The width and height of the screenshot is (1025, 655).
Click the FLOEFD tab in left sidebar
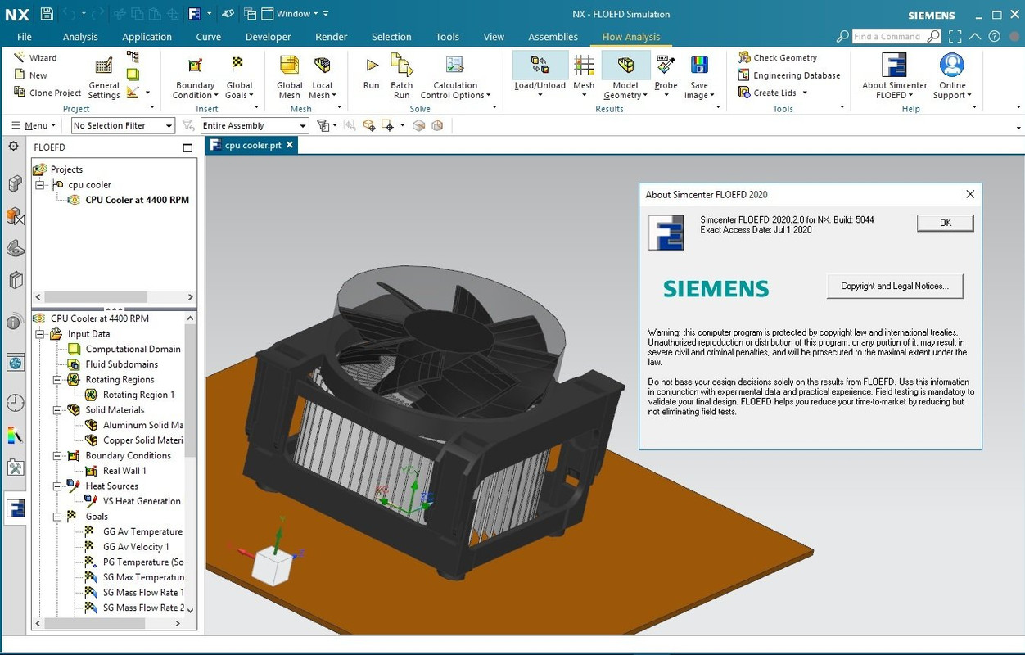[x=15, y=508]
